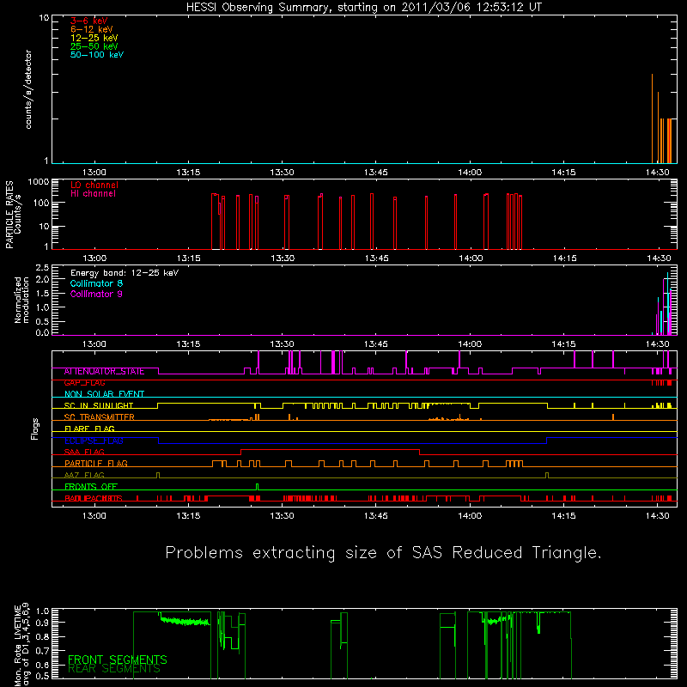Click the HESSI Observing Summary title text

(364, 7)
